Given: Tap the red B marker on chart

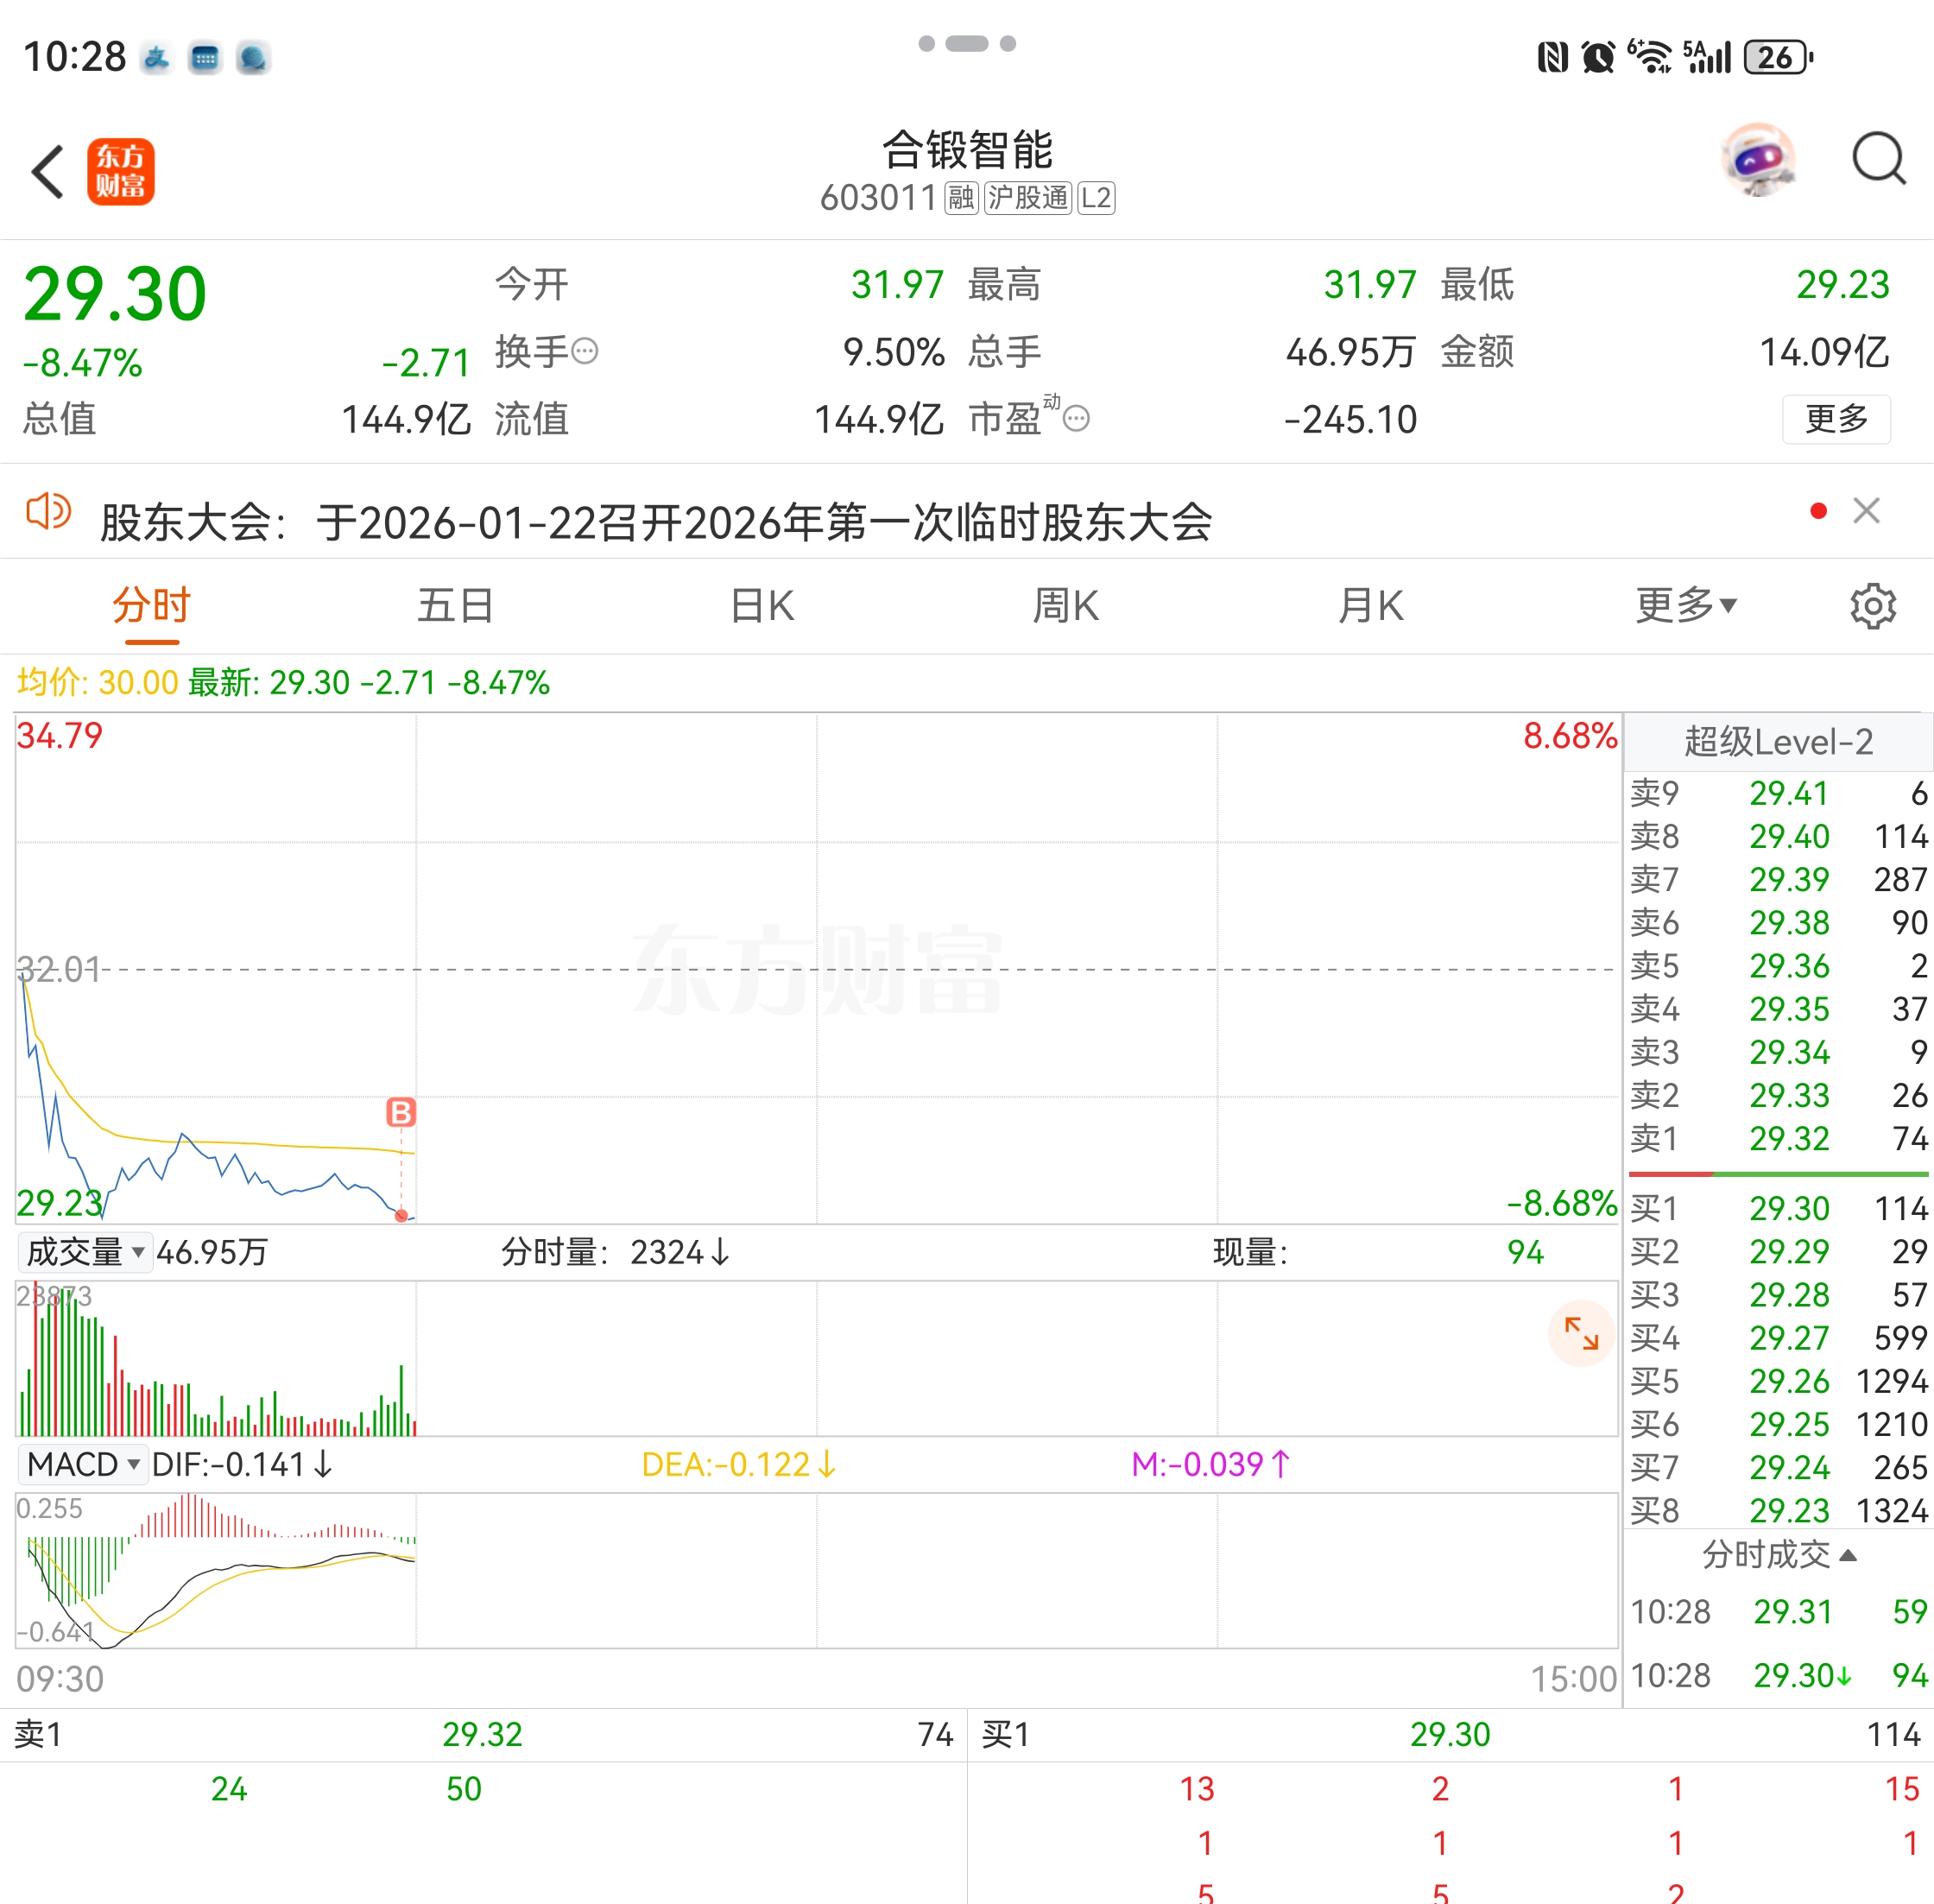Looking at the screenshot, I should [x=401, y=1112].
